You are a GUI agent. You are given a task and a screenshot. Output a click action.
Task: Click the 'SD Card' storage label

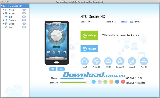click(x=54, y=83)
